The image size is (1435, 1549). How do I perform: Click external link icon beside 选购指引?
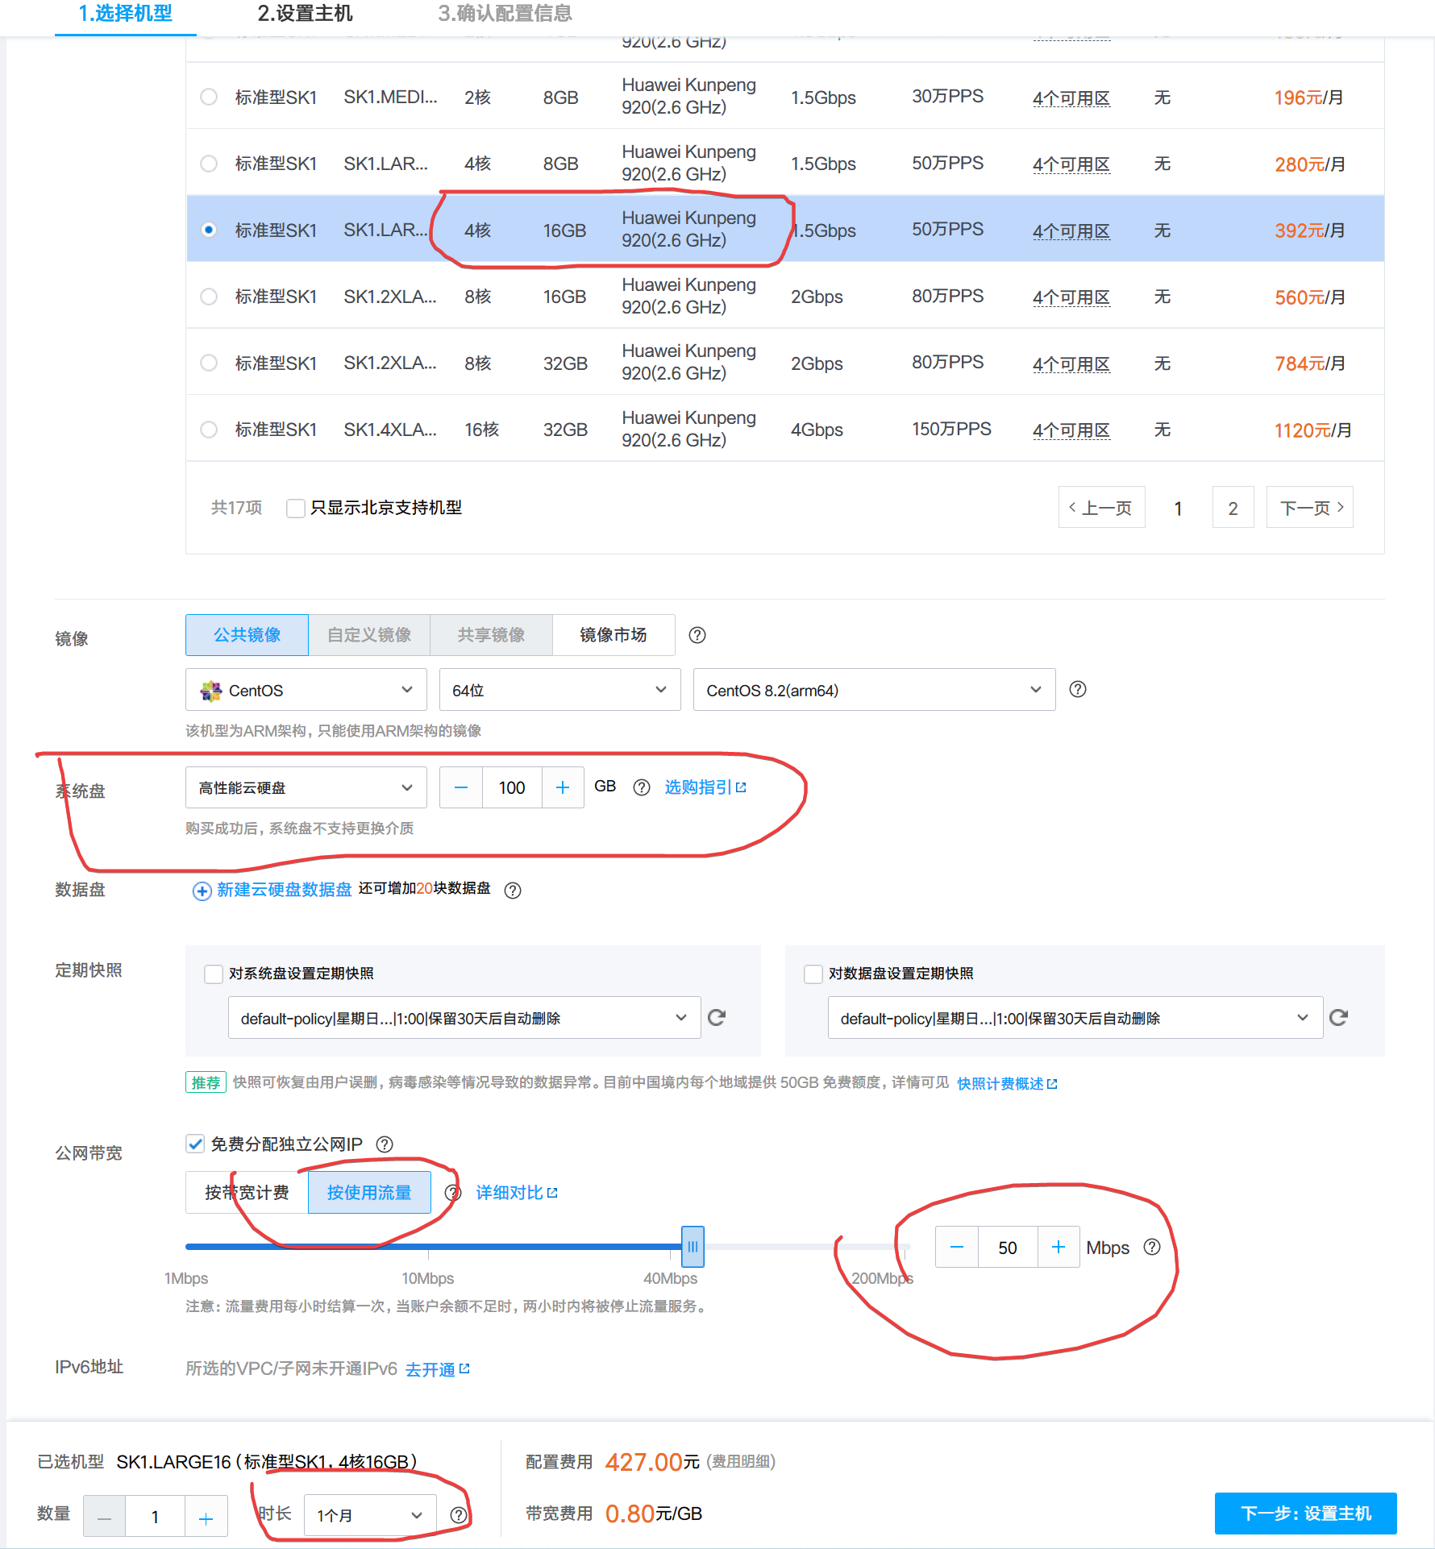click(742, 787)
